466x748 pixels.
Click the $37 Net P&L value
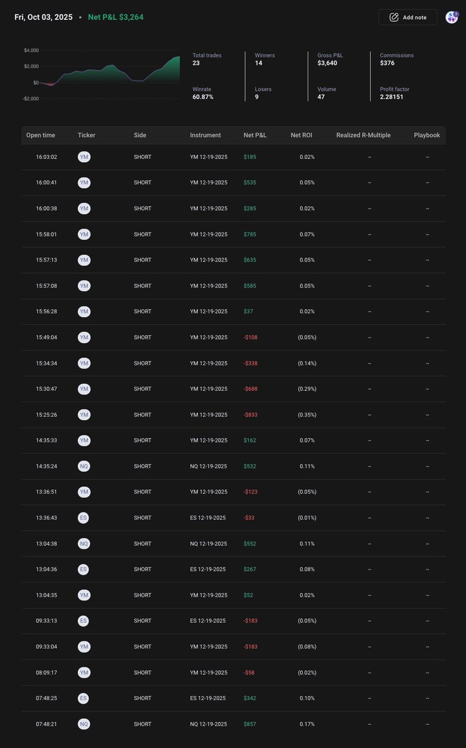point(249,311)
